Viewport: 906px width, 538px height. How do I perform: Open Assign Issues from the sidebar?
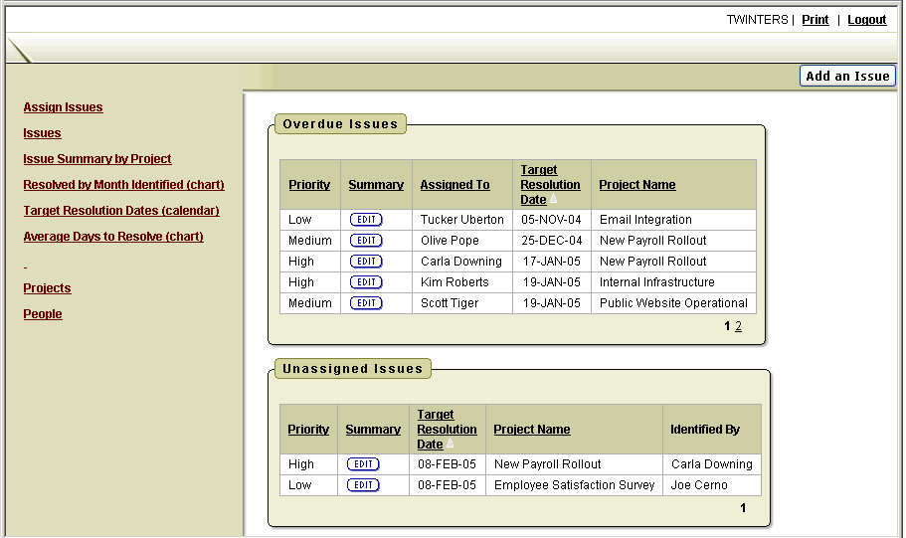(x=63, y=107)
